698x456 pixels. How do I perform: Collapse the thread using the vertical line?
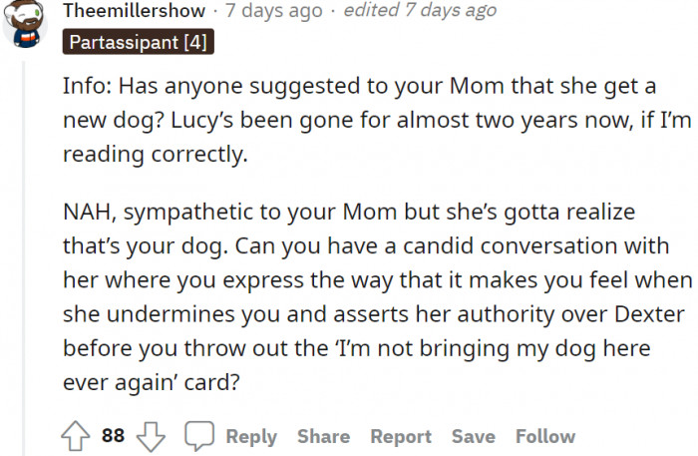click(24, 258)
